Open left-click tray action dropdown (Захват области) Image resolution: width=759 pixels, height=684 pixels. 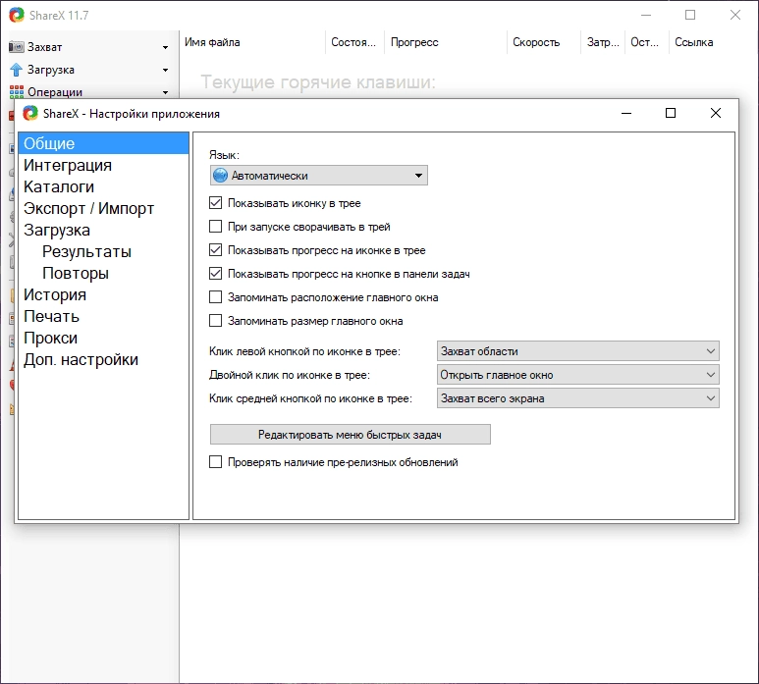point(578,351)
